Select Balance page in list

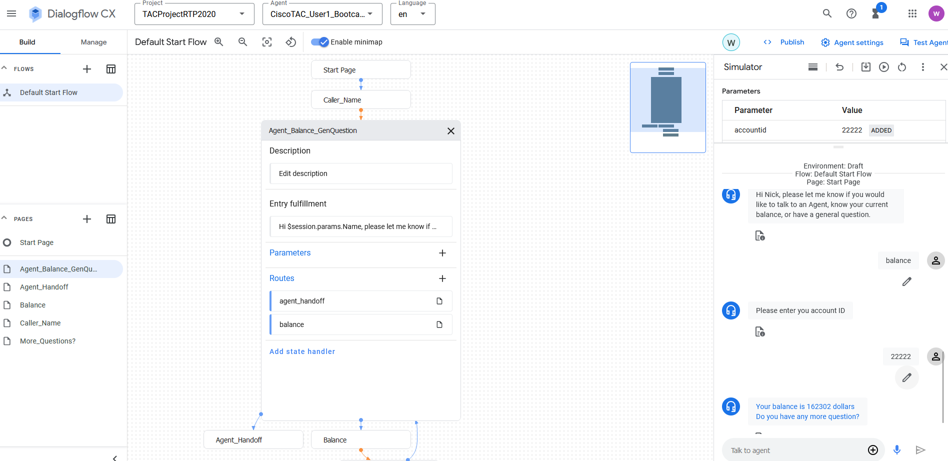click(61, 305)
